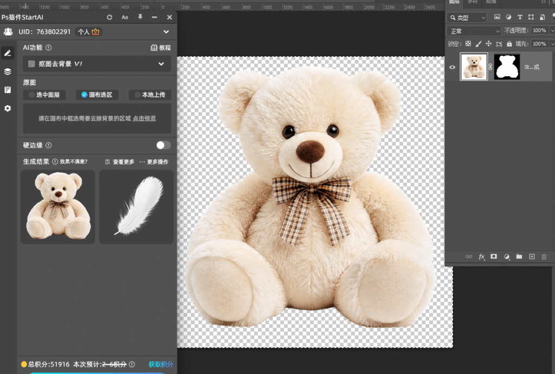Screen dimensions: 555x374
Task: Open the 教程 tutorial link
Action: pyautogui.click(x=160, y=48)
